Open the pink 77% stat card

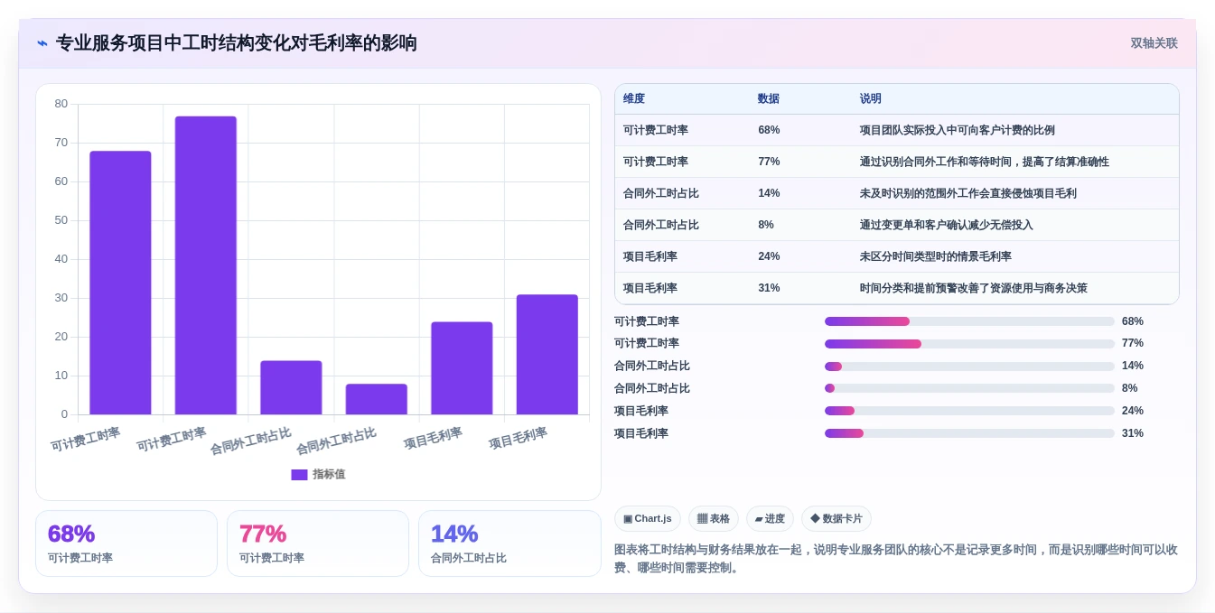click(318, 543)
